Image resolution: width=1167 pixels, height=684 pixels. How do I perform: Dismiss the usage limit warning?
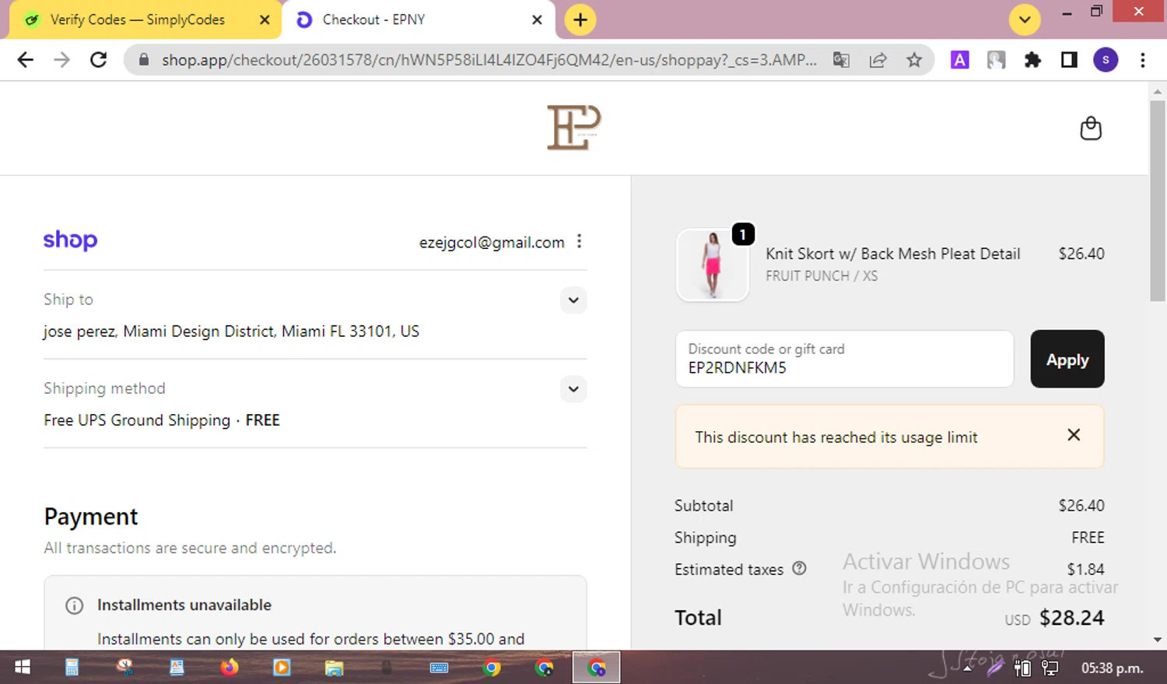(x=1074, y=435)
